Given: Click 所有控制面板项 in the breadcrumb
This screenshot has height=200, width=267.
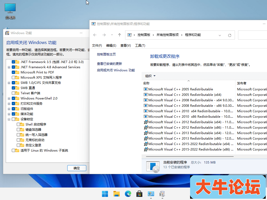Looking at the screenshot, I should (x=168, y=35).
